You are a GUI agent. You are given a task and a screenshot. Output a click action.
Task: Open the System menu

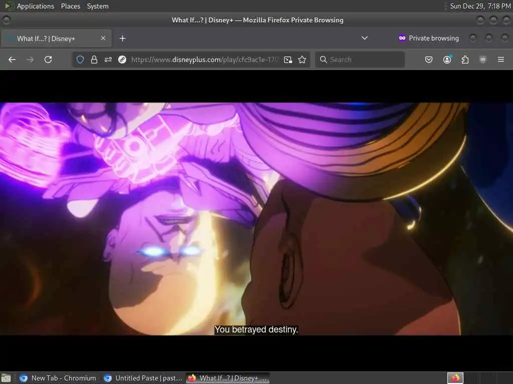tap(98, 6)
